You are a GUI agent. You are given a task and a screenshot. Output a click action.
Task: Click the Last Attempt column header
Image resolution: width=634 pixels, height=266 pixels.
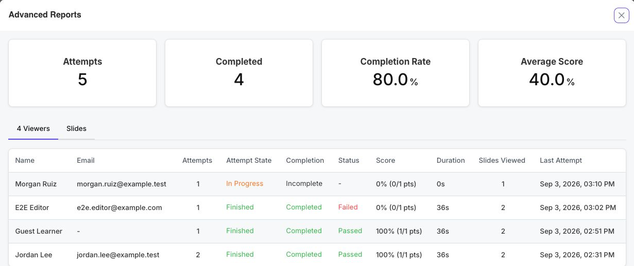tap(561, 160)
